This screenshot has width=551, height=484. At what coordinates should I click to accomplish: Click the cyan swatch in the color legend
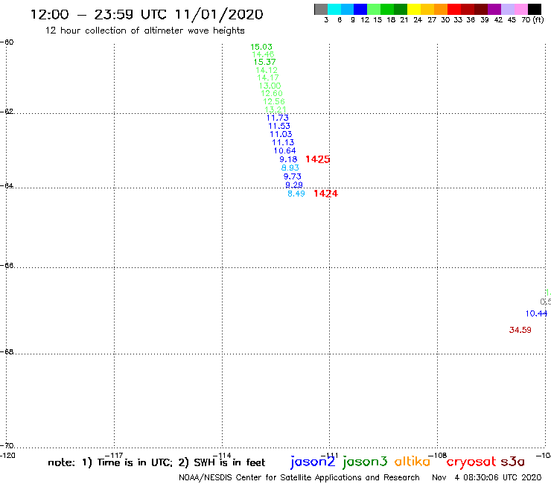click(334, 9)
